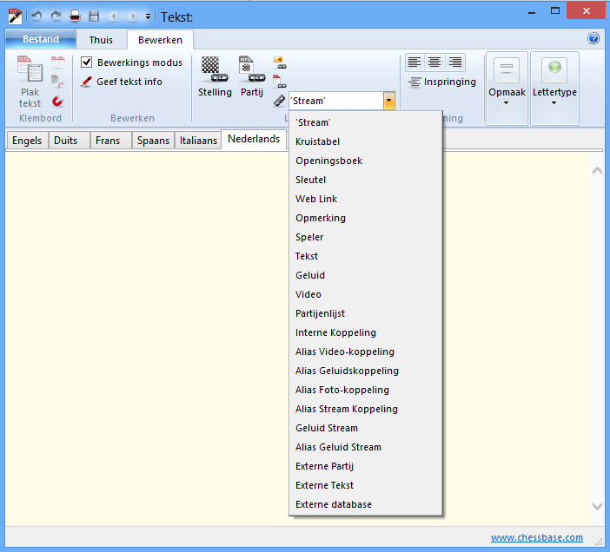610x552 pixels.
Task: Choose Opmerking from the list
Action: 366,218
